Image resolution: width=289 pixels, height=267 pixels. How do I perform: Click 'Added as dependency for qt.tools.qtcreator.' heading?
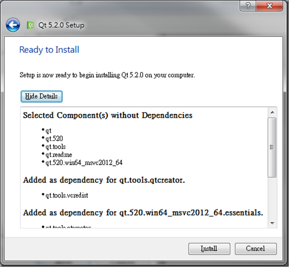click(104, 180)
